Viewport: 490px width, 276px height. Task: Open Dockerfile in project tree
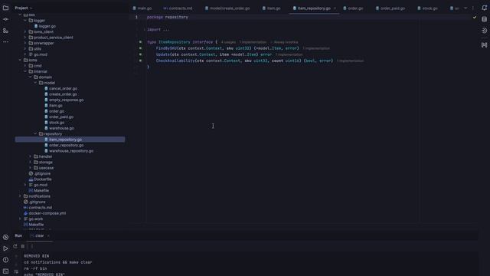[43, 179]
